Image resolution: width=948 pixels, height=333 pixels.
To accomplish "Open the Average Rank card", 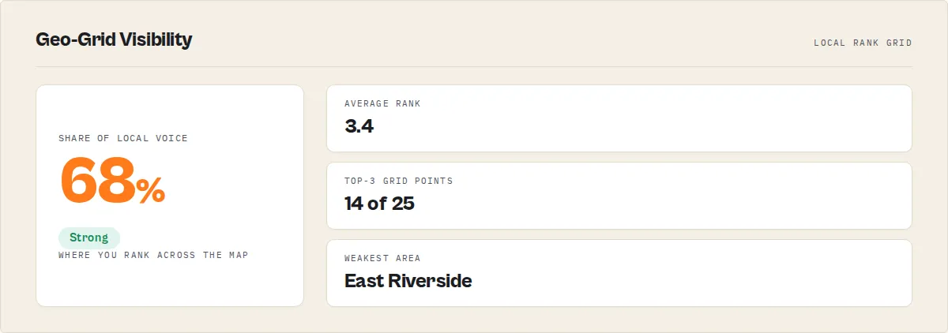I will 619,118.
